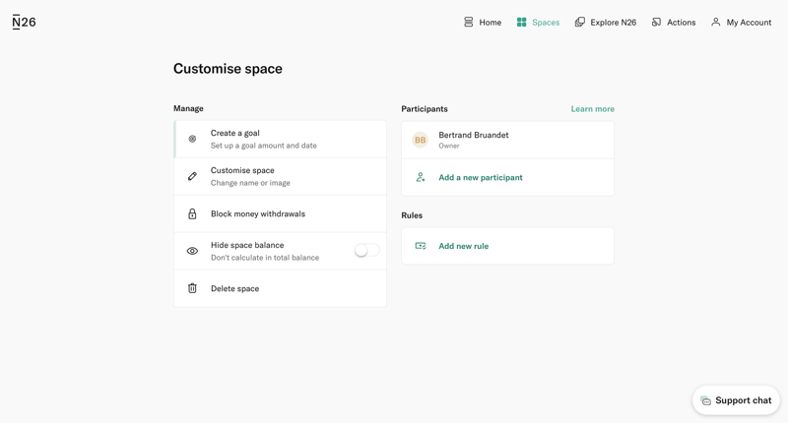Viewport: 788px width, 423px height.
Task: Toggle the Hide space balance switch
Action: pyautogui.click(x=366, y=251)
